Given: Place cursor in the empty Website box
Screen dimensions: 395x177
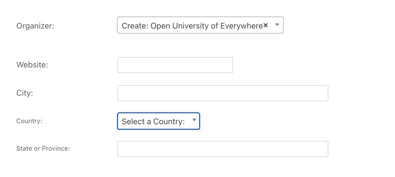Looking at the screenshot, I should coord(175,65).
